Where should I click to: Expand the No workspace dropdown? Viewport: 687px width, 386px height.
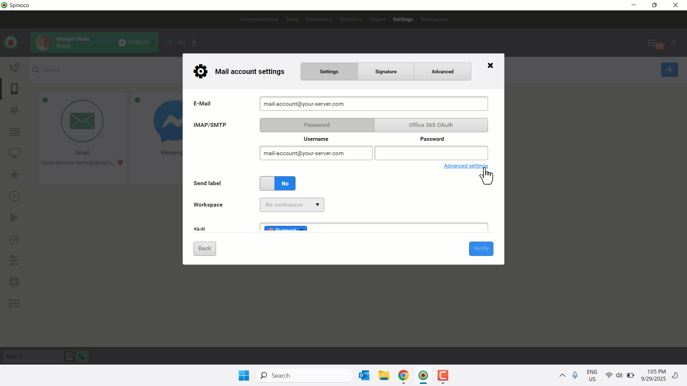[292, 205]
